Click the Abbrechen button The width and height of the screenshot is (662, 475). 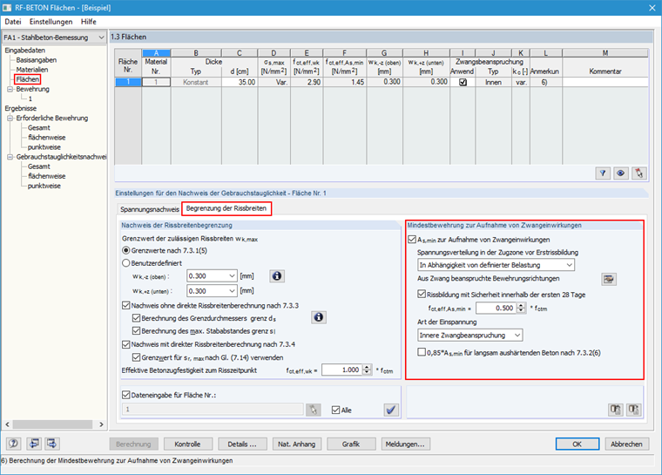(x=626, y=444)
